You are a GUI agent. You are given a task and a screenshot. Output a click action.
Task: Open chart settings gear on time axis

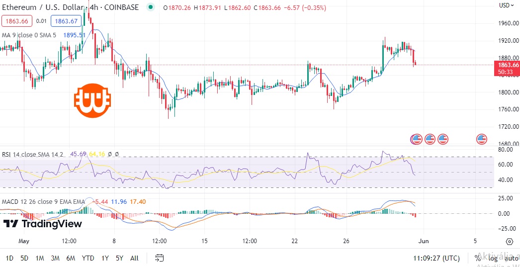[510, 241]
